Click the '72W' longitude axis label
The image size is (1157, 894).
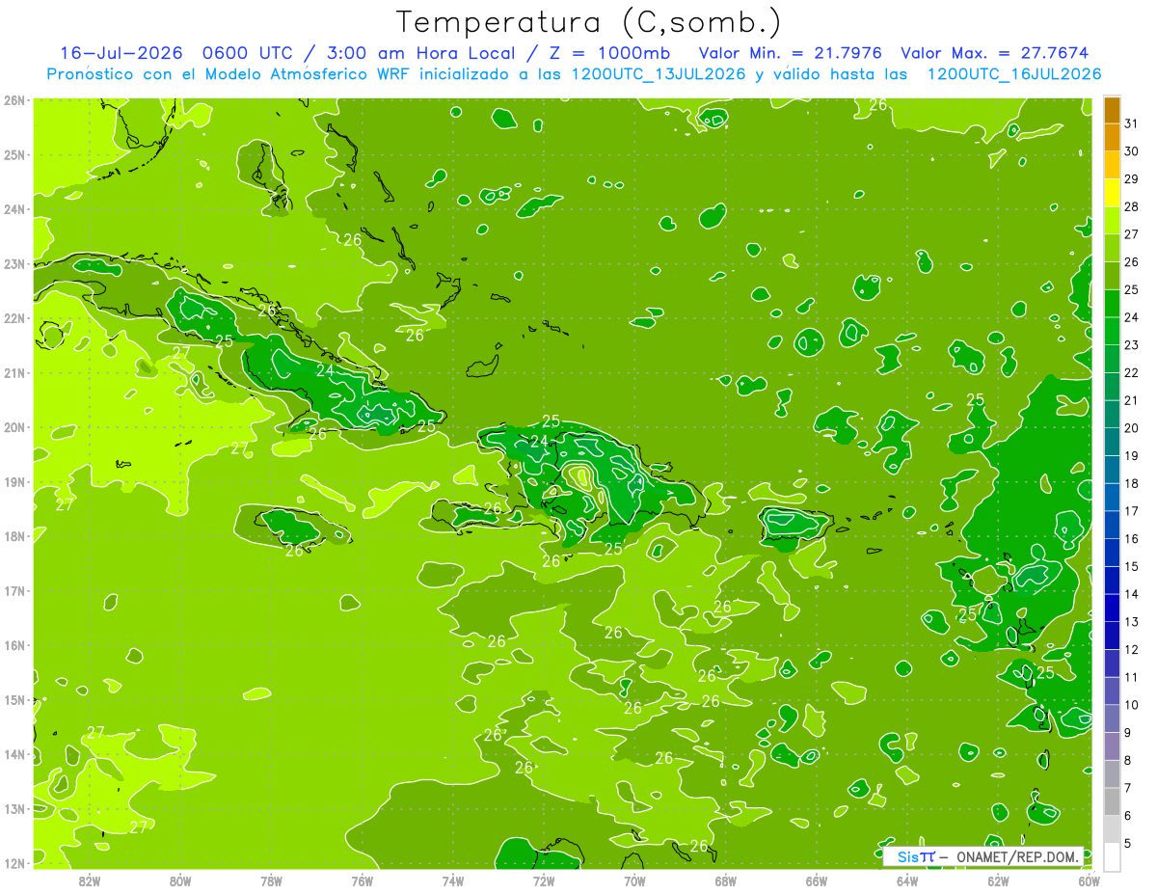point(544,880)
